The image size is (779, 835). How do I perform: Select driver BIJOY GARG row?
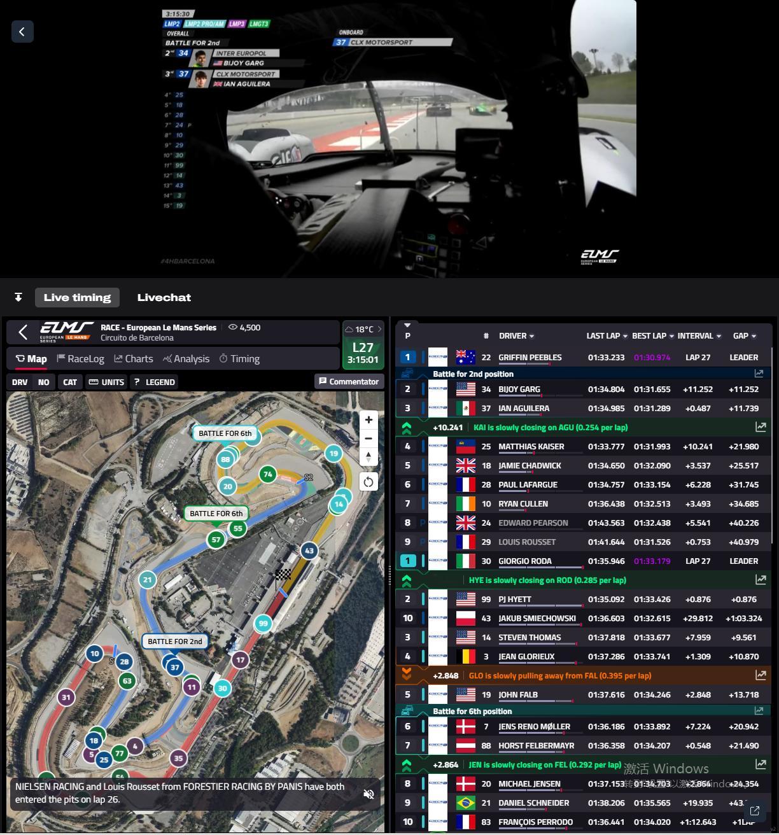[583, 389]
